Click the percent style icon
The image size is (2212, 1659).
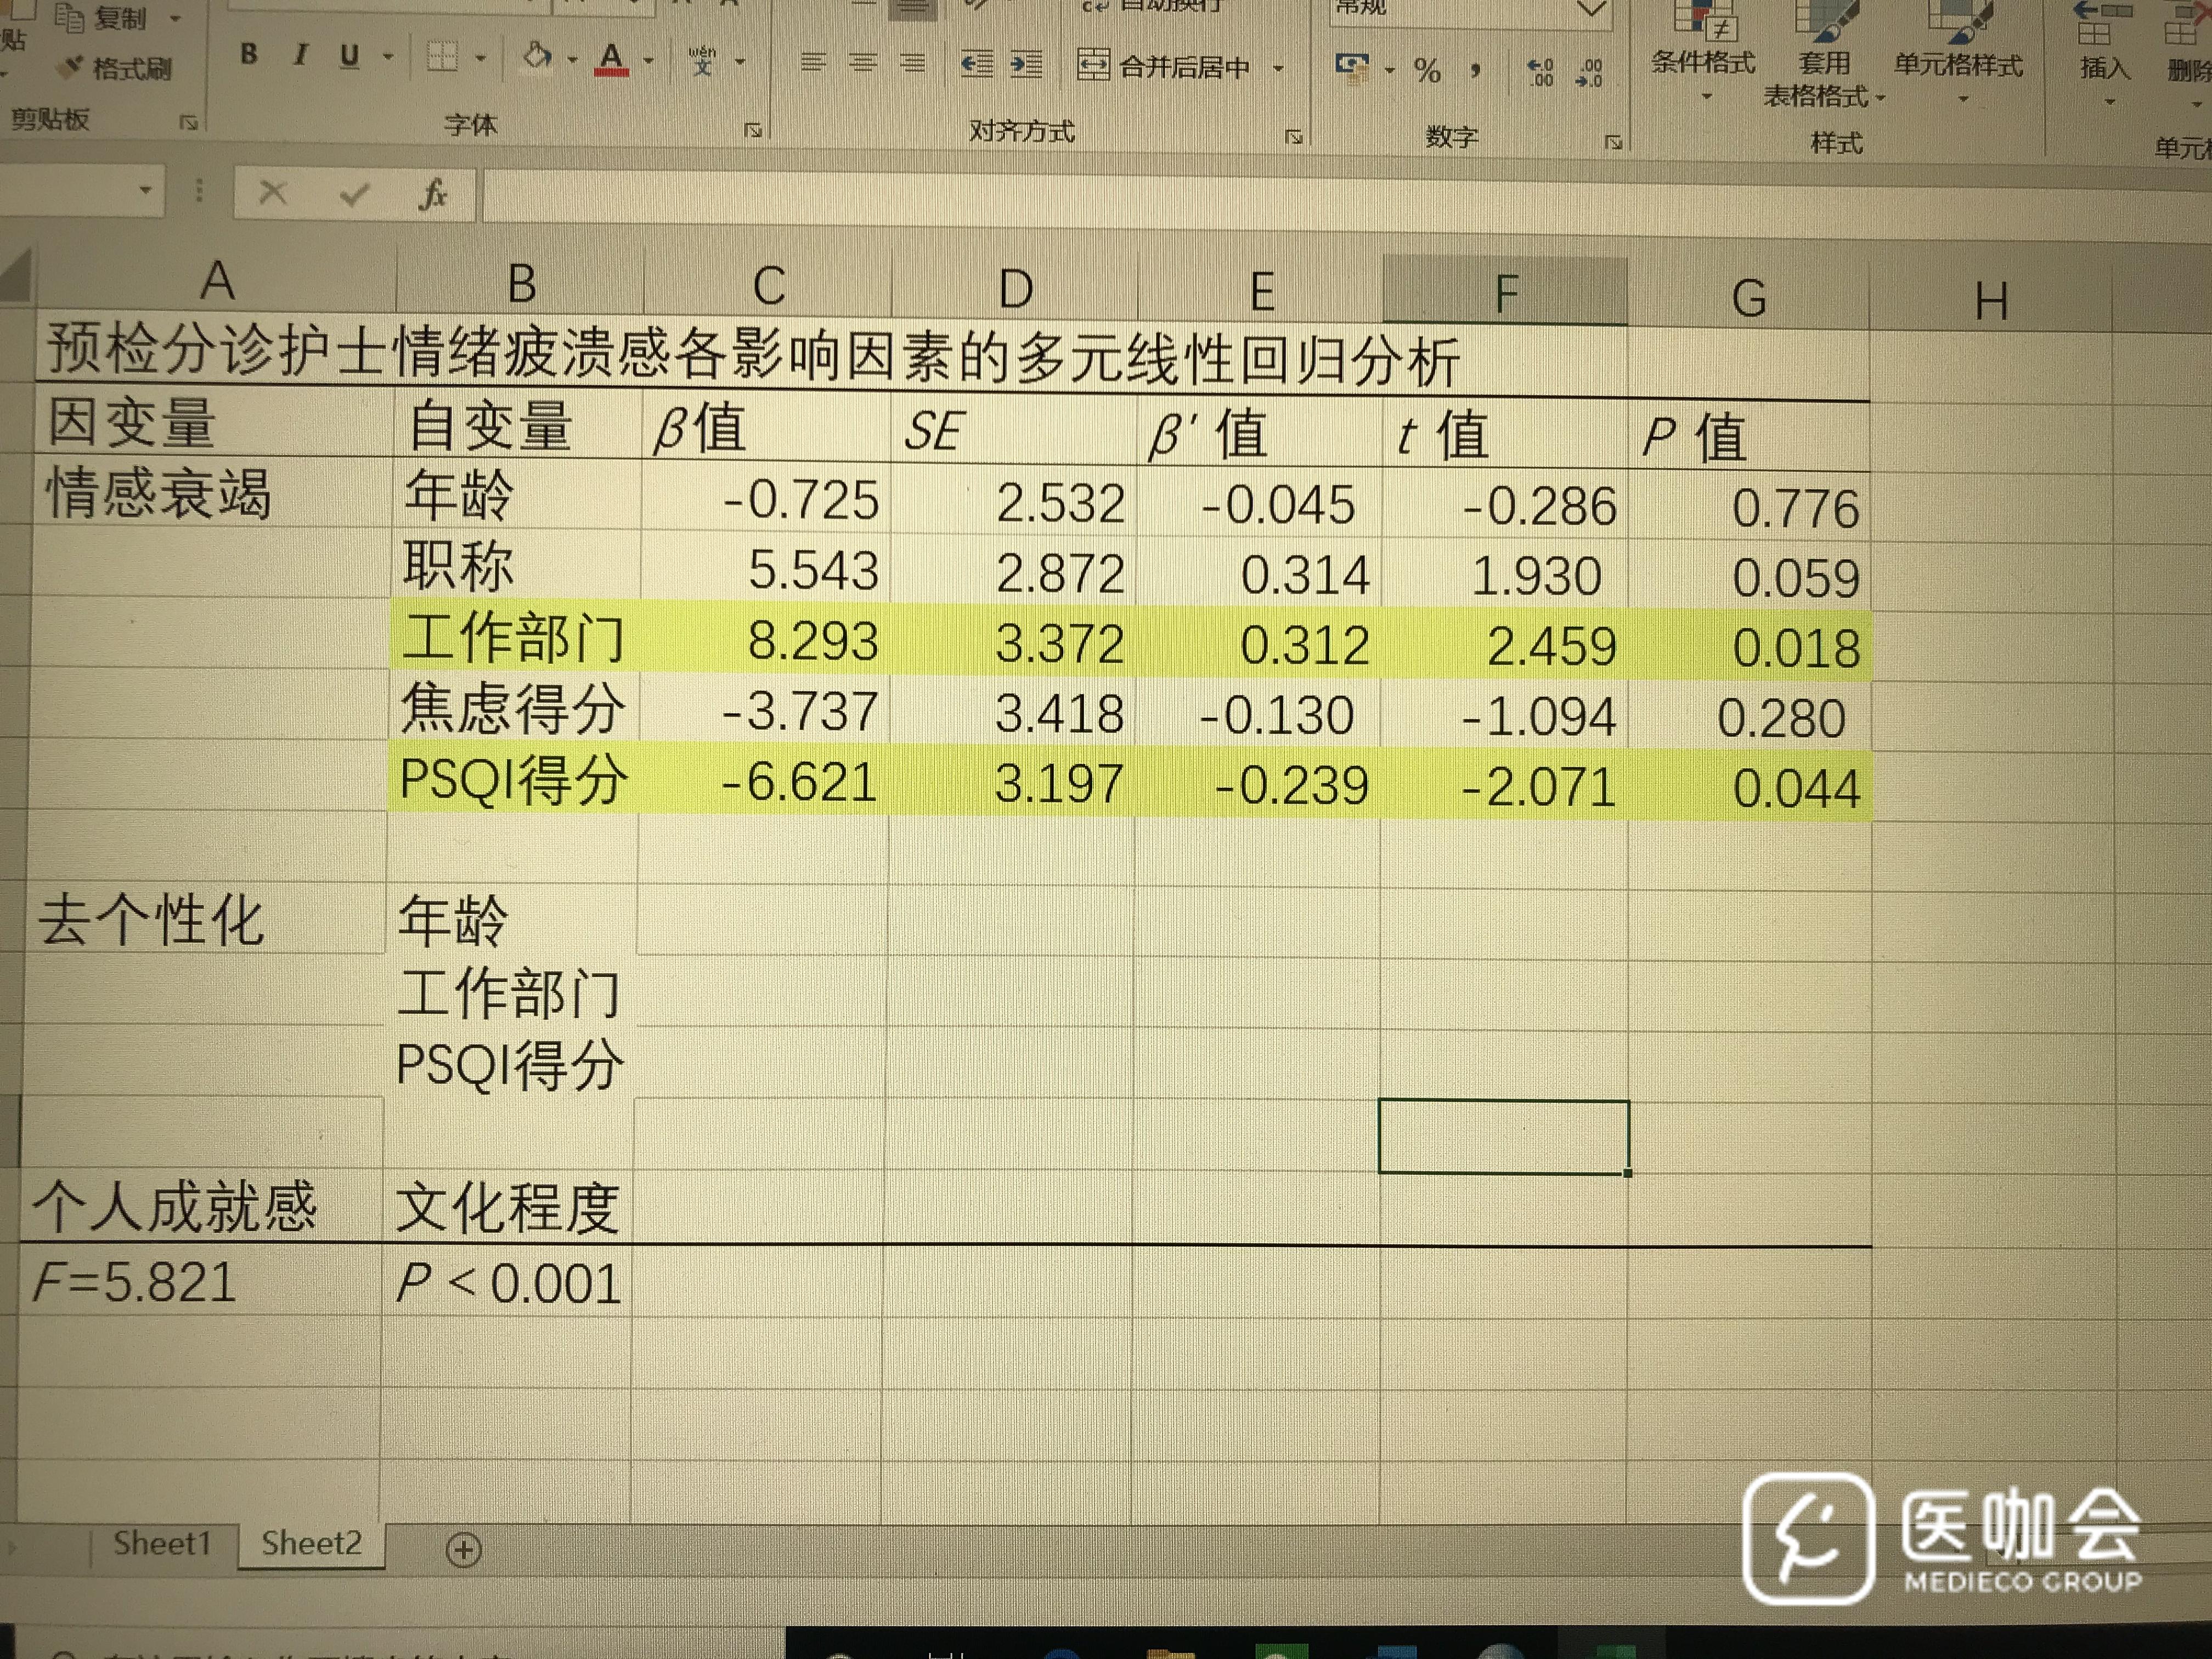click(1427, 70)
